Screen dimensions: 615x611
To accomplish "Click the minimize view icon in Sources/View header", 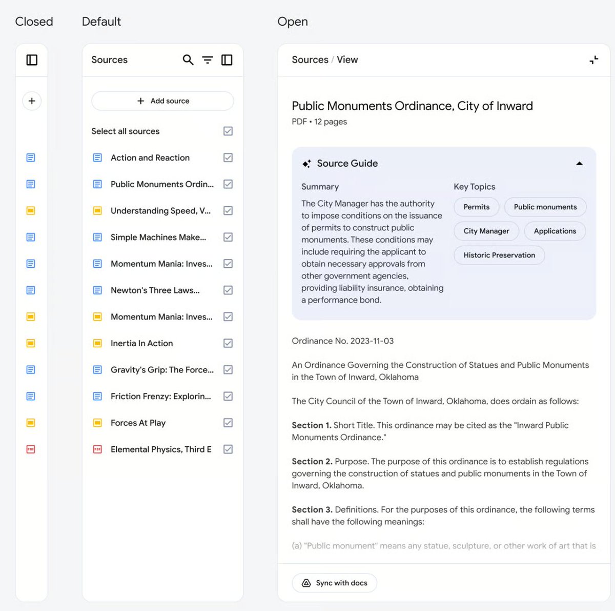I will coord(593,60).
